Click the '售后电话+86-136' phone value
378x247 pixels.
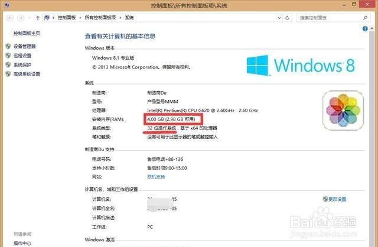point(165,159)
